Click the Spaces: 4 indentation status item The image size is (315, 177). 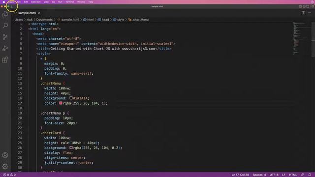click(x=259, y=175)
